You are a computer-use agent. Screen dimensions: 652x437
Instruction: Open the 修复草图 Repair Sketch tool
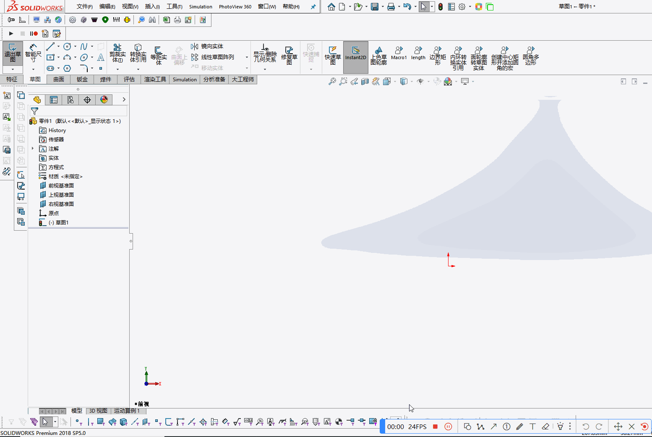(x=289, y=55)
